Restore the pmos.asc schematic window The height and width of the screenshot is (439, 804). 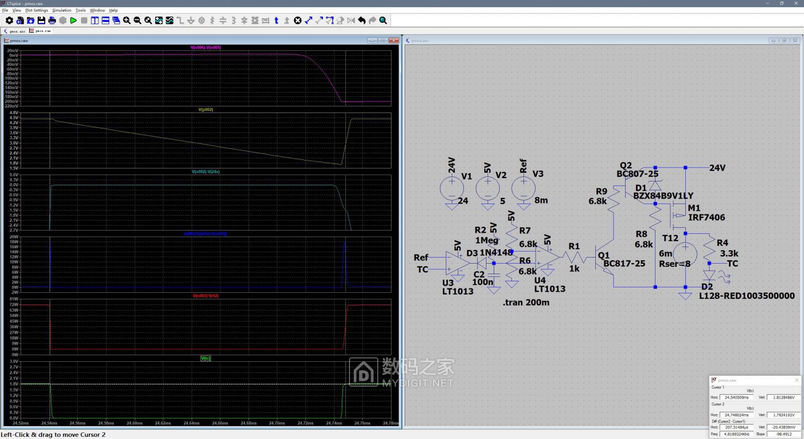[784, 40]
